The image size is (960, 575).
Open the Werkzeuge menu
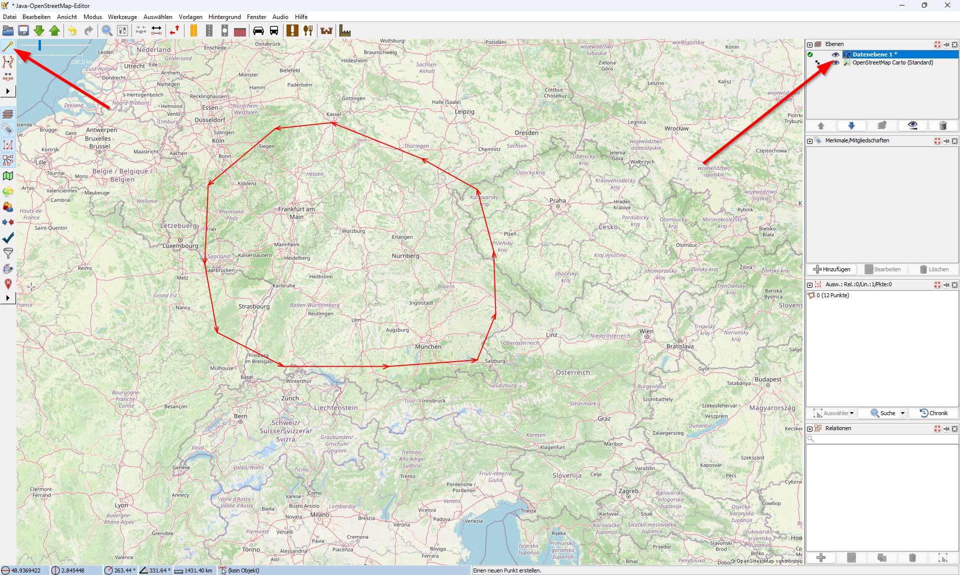[x=122, y=17]
